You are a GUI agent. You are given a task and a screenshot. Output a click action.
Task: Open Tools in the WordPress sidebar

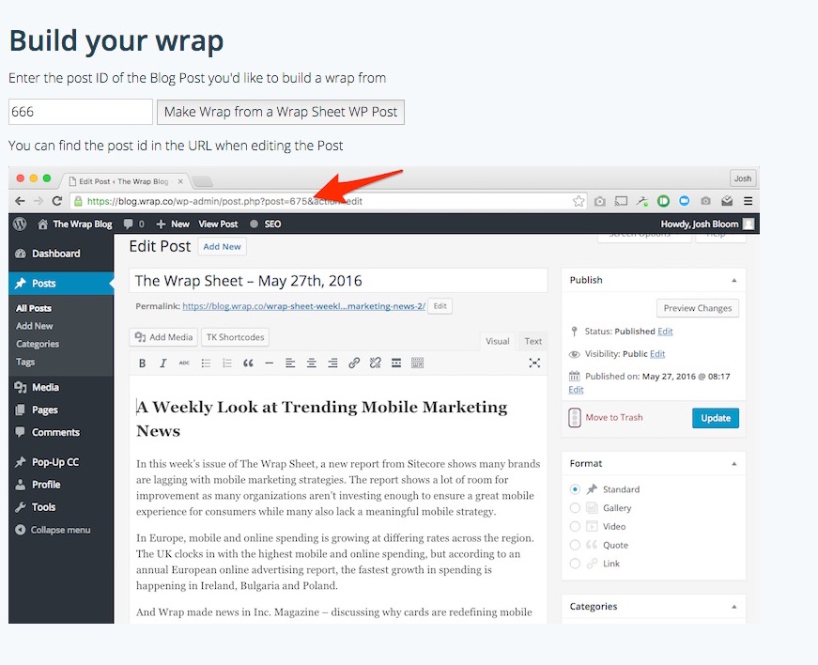(x=61, y=507)
